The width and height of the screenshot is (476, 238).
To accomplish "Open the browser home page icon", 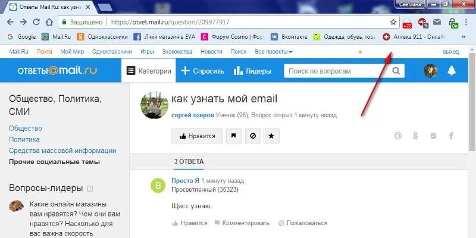I will [49, 22].
